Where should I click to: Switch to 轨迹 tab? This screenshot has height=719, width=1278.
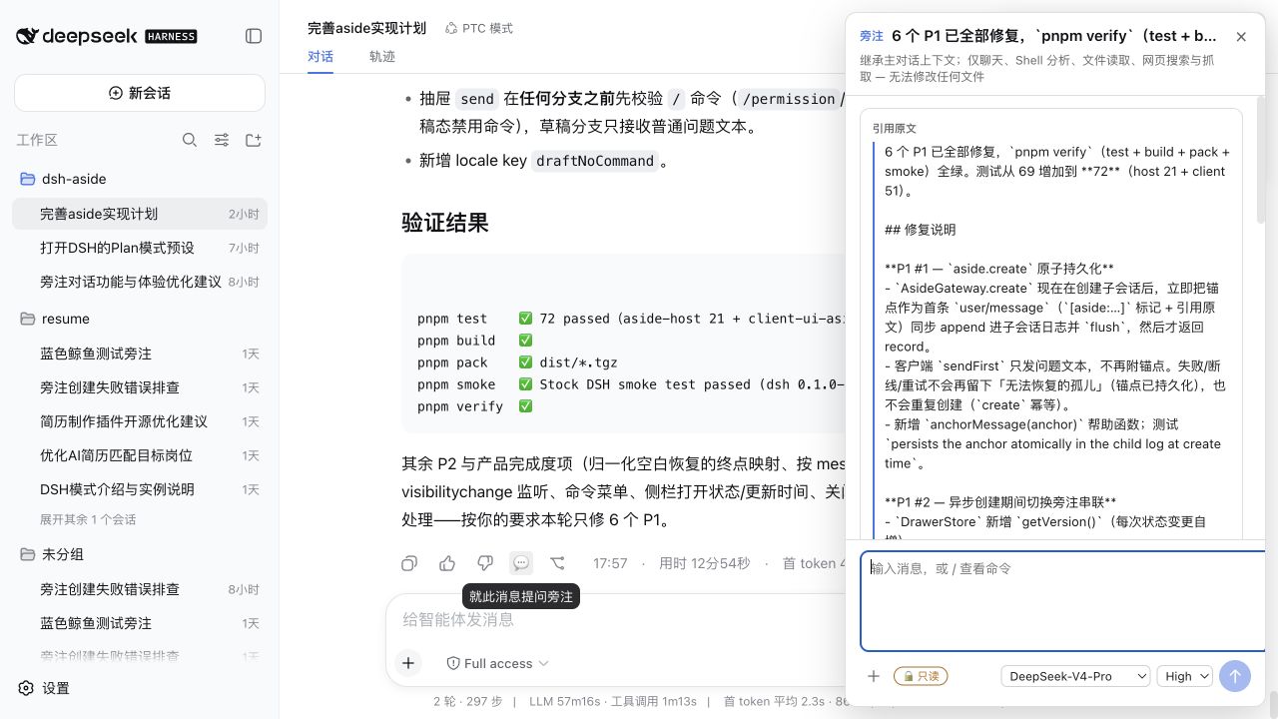[382, 57]
